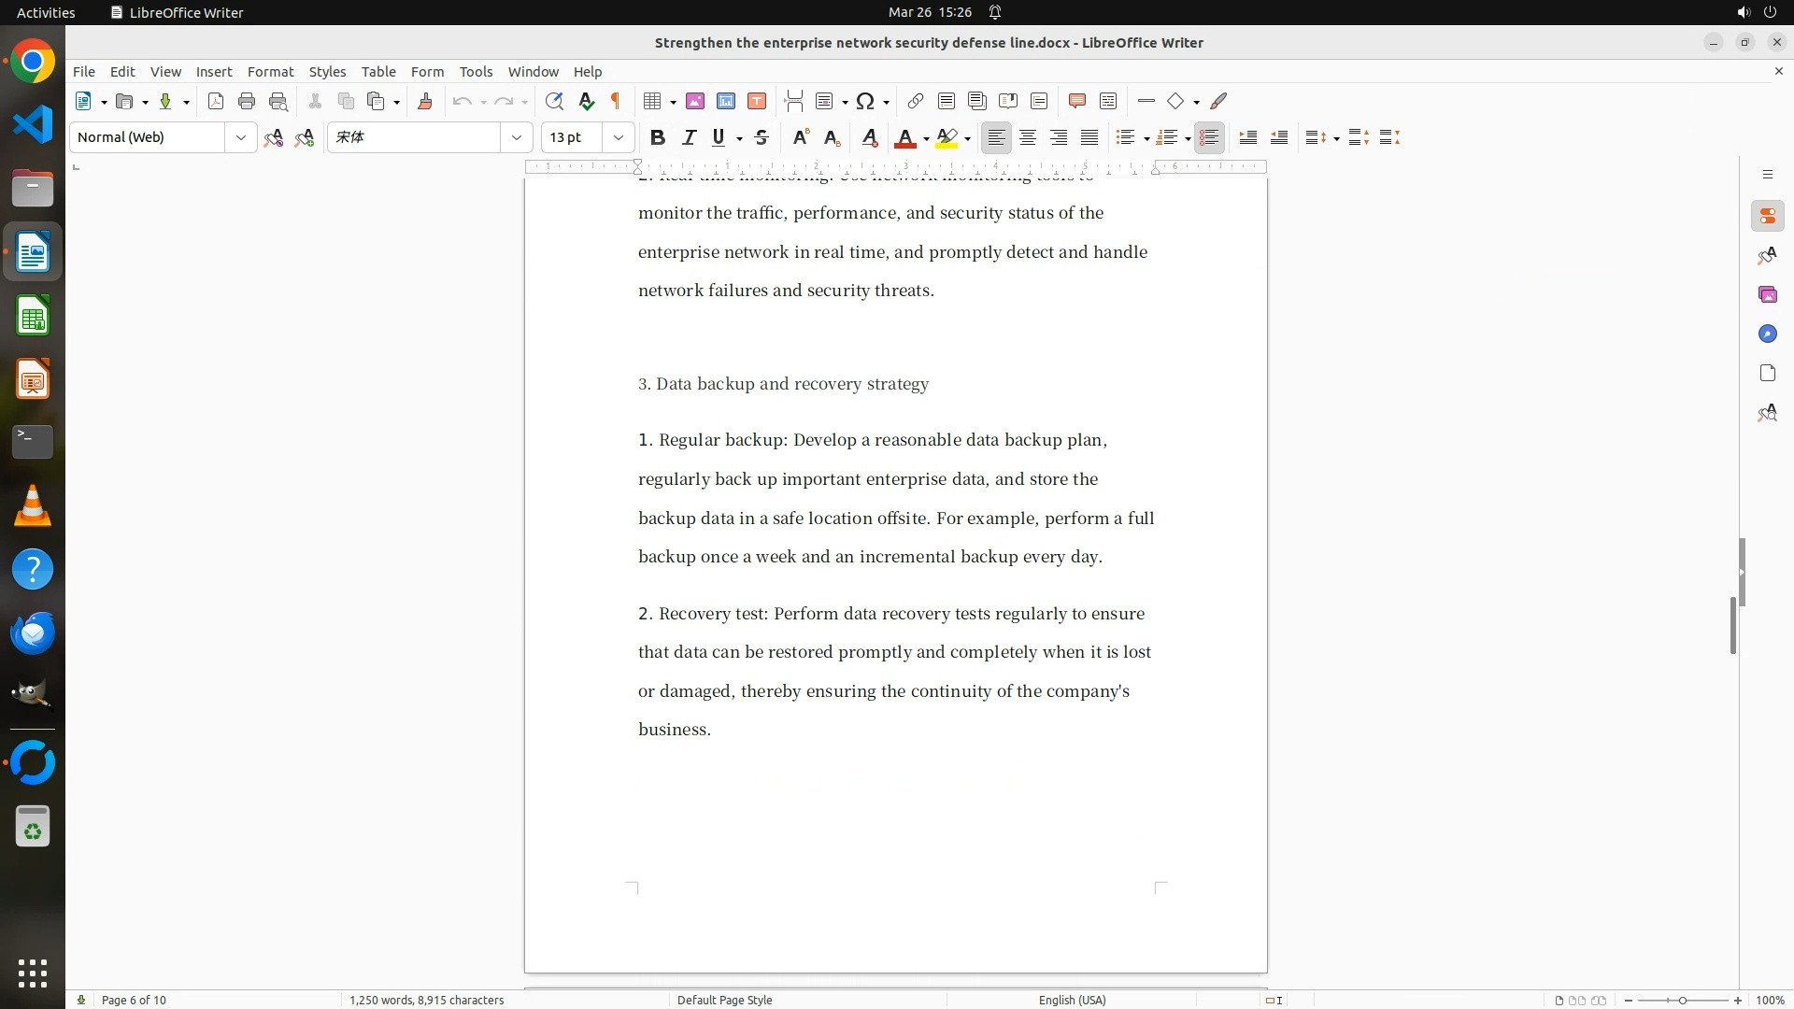Open the Format menu
The image size is (1794, 1009).
coord(270,72)
